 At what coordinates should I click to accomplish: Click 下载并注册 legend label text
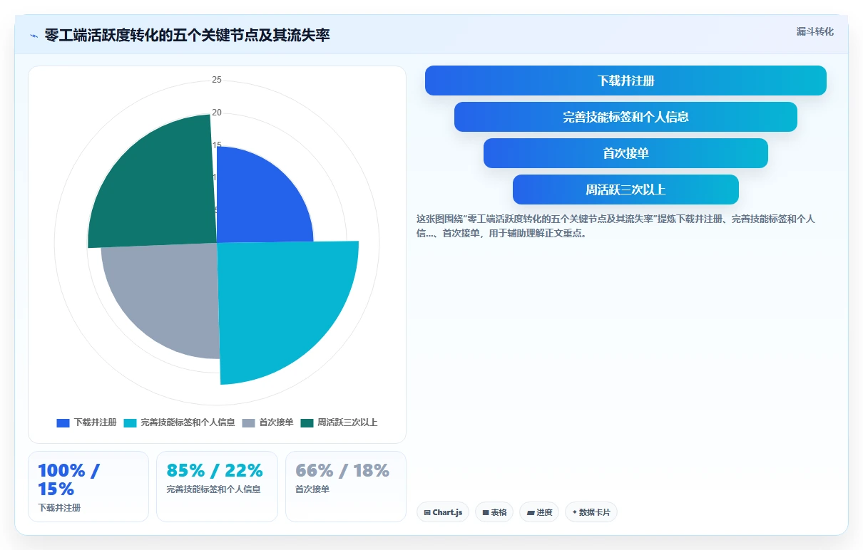coord(96,422)
